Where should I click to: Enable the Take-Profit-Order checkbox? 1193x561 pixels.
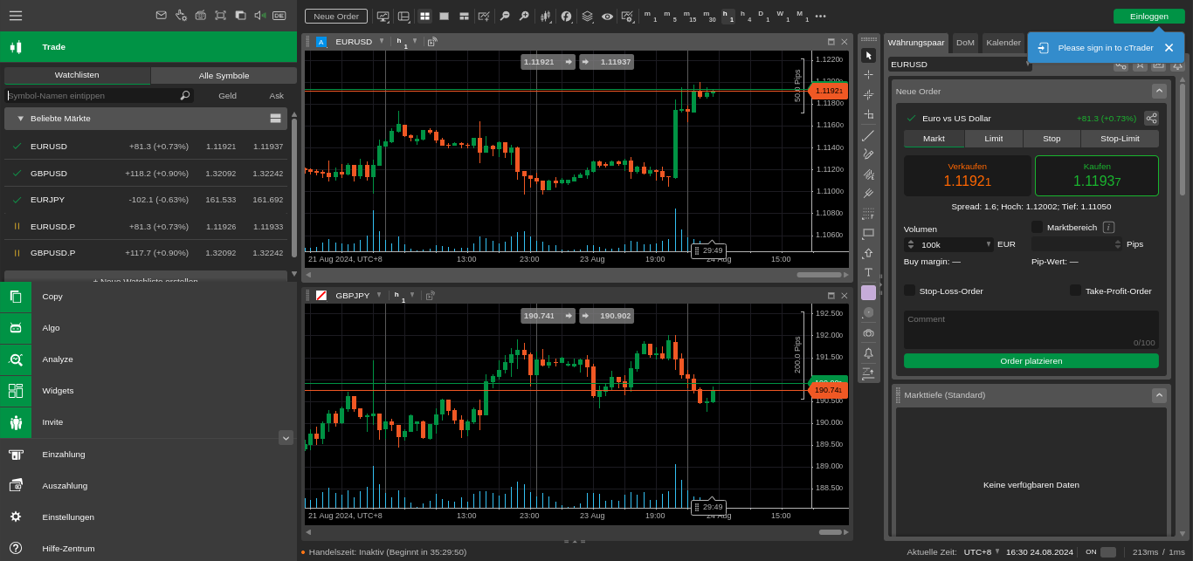(x=1075, y=291)
